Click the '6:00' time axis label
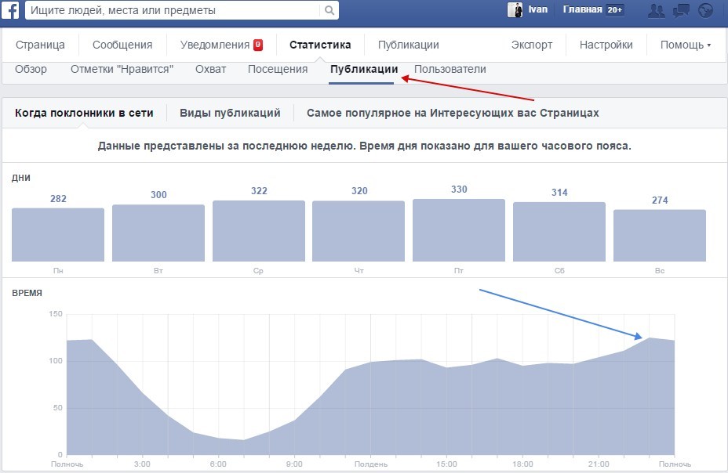The image size is (728, 473). (218, 464)
